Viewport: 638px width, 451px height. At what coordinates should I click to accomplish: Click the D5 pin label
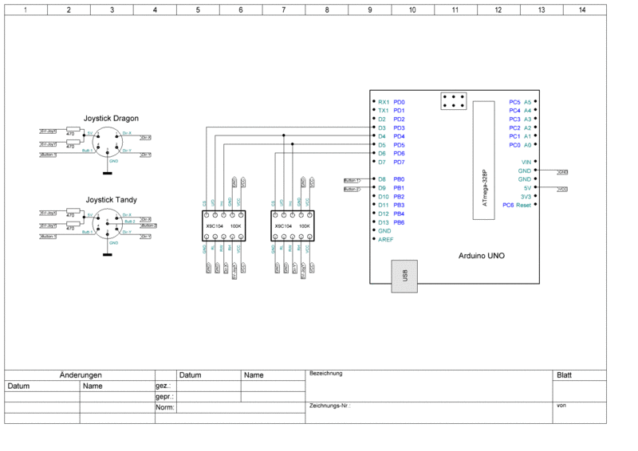(382, 145)
